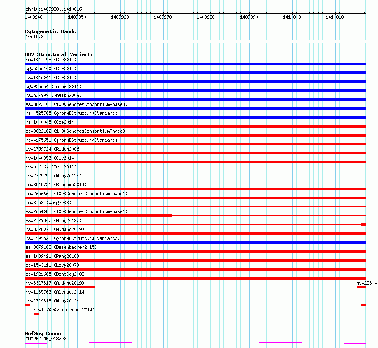Open the nsv25304 variant label

tap(367, 283)
